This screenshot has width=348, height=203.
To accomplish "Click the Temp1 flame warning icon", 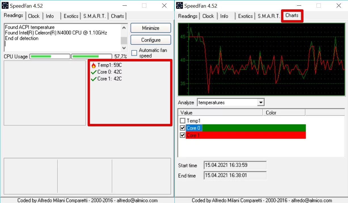I will point(94,65).
